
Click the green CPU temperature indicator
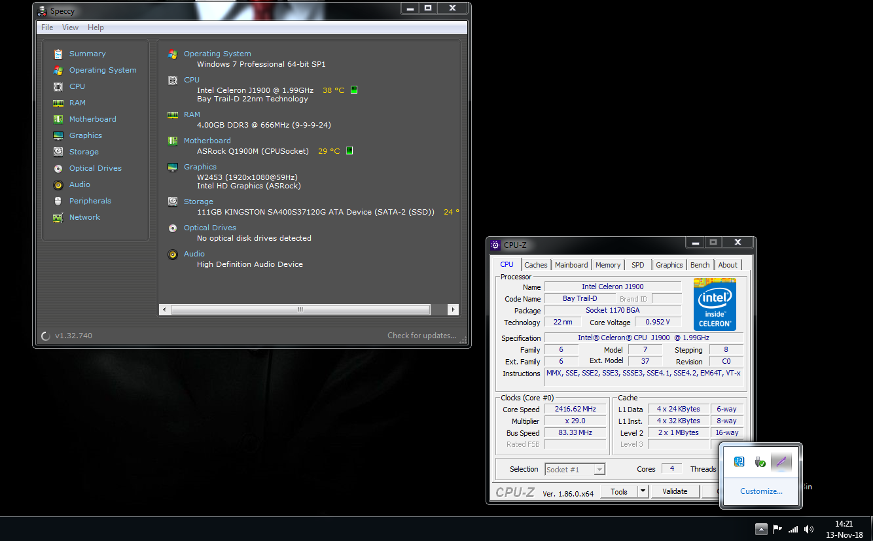coord(354,90)
